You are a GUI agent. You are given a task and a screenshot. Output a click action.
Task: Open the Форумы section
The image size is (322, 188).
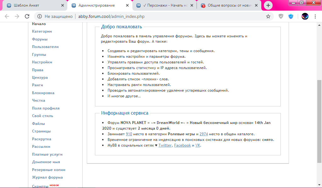pyautogui.click(x=40, y=39)
